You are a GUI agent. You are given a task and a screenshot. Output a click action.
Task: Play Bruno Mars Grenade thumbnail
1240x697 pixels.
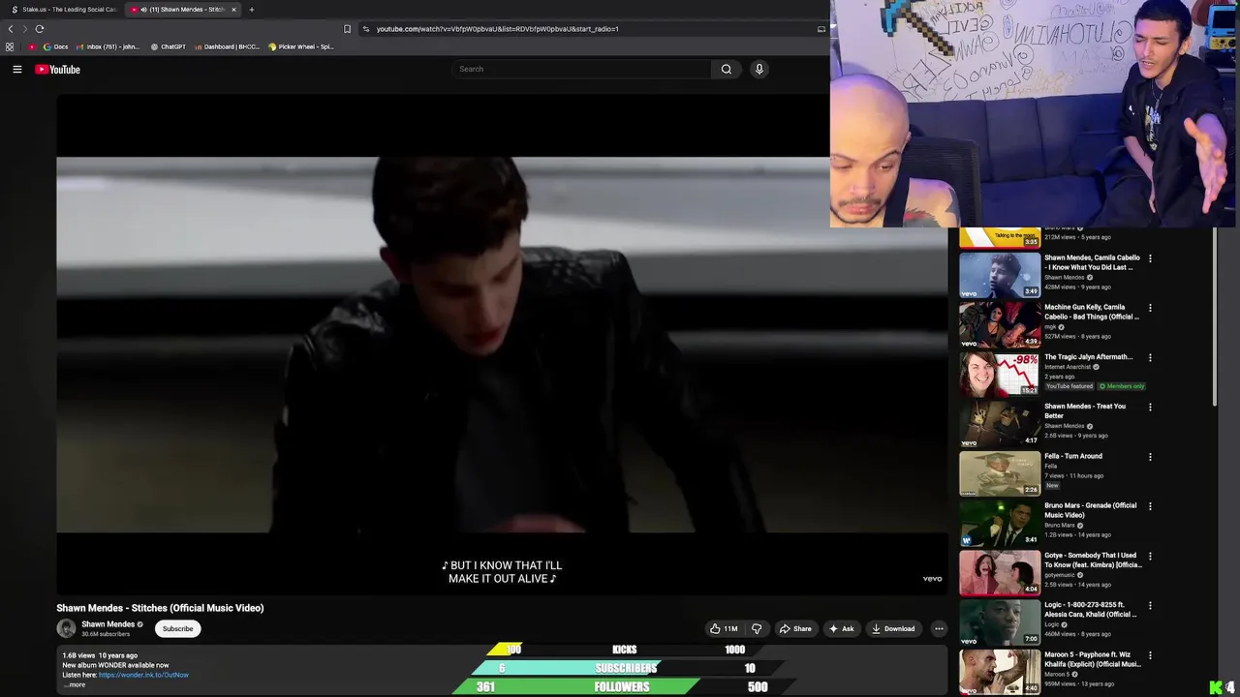pyautogui.click(x=1000, y=523)
